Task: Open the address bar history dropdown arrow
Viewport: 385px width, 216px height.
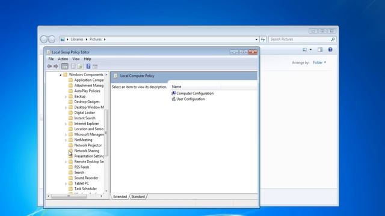Action: tap(256, 39)
